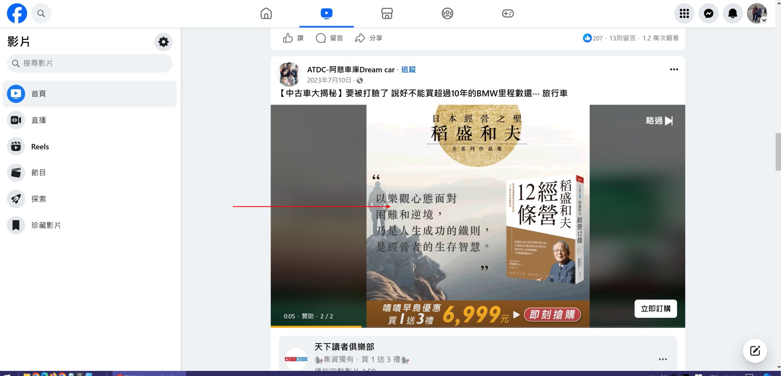Click 立即訂購 to subscribe now

click(656, 308)
